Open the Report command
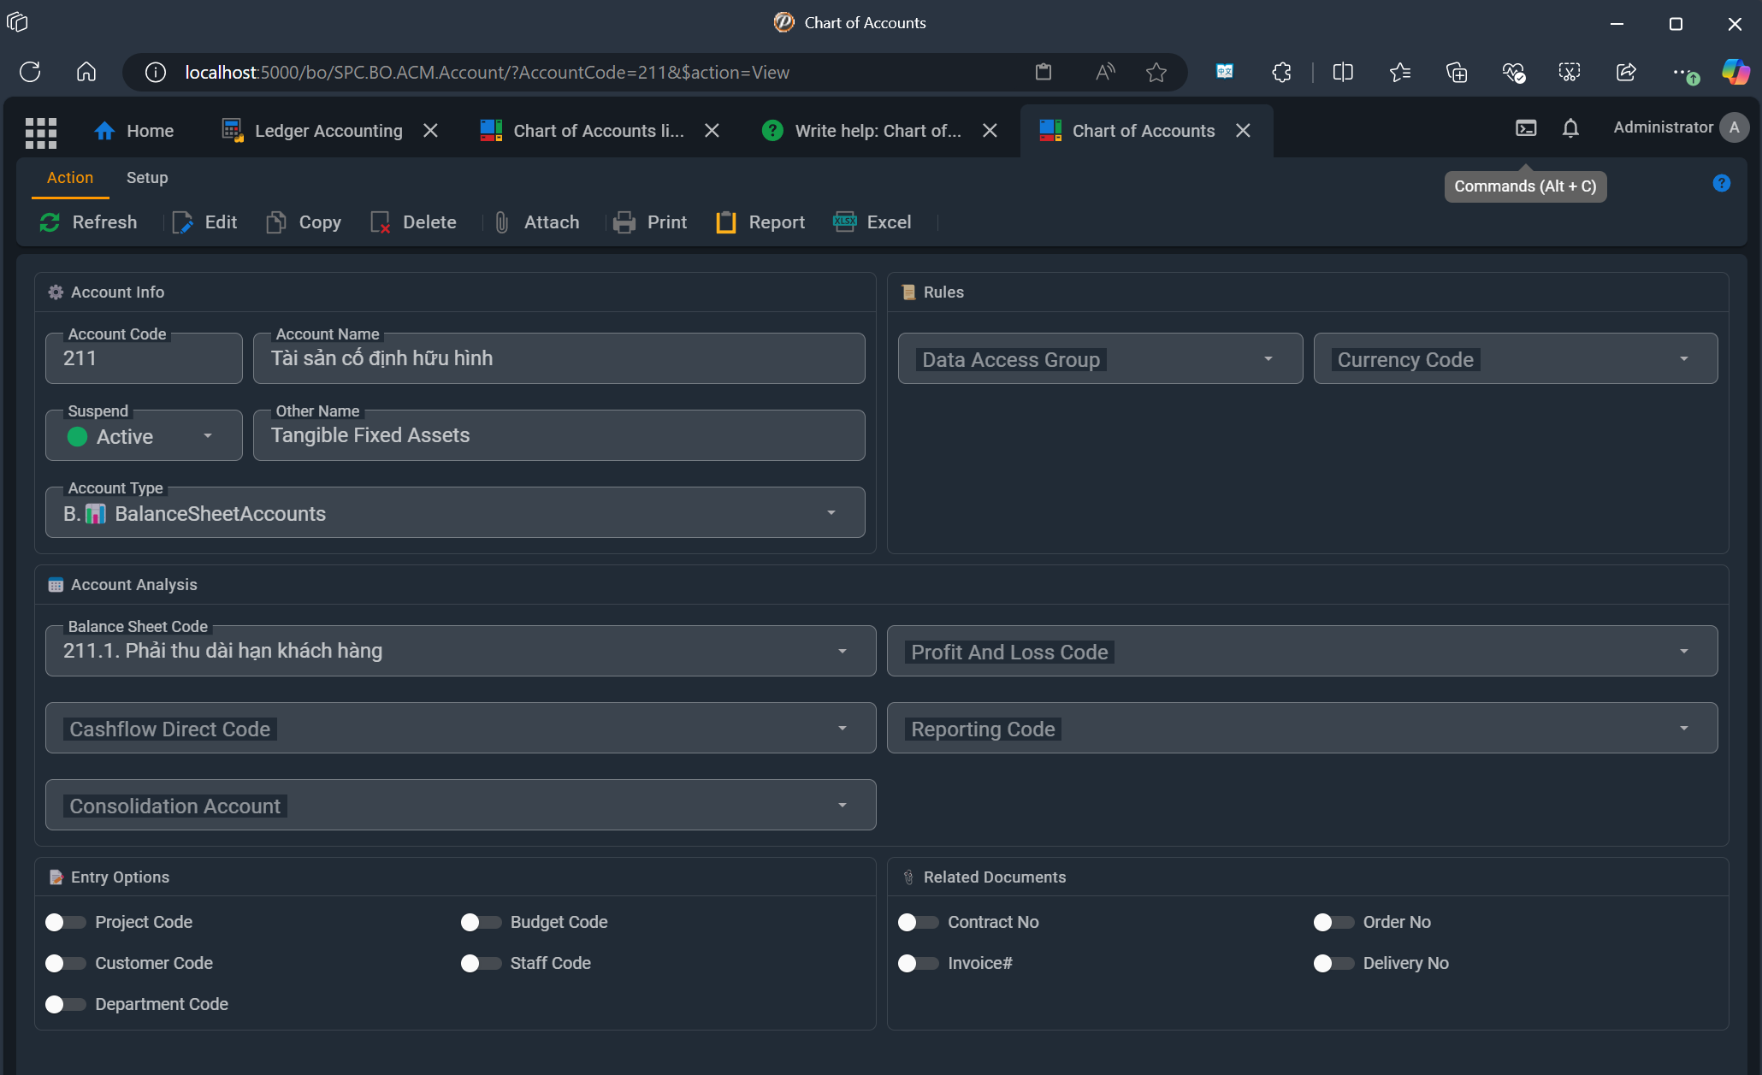The image size is (1762, 1075). (760, 222)
